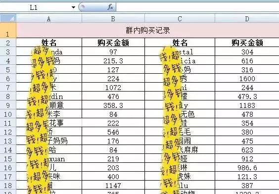The image size is (279, 194).
Task: Select row 2 header
Action: (x=8, y=43)
